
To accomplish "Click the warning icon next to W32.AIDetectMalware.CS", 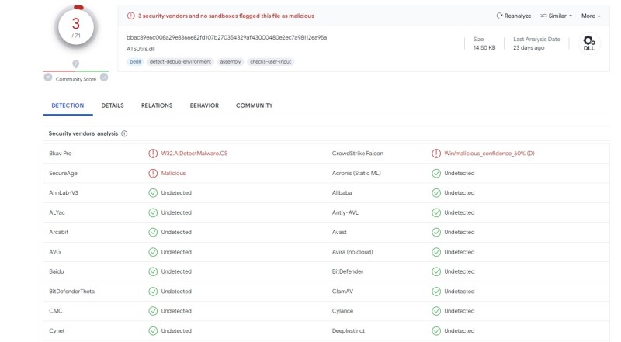I will point(153,154).
